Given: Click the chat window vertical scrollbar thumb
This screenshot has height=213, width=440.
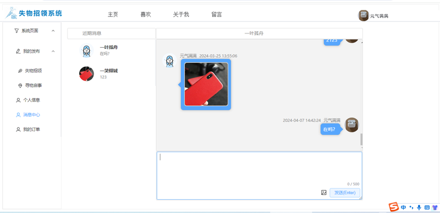Looking at the screenshot, I should pos(361,139).
